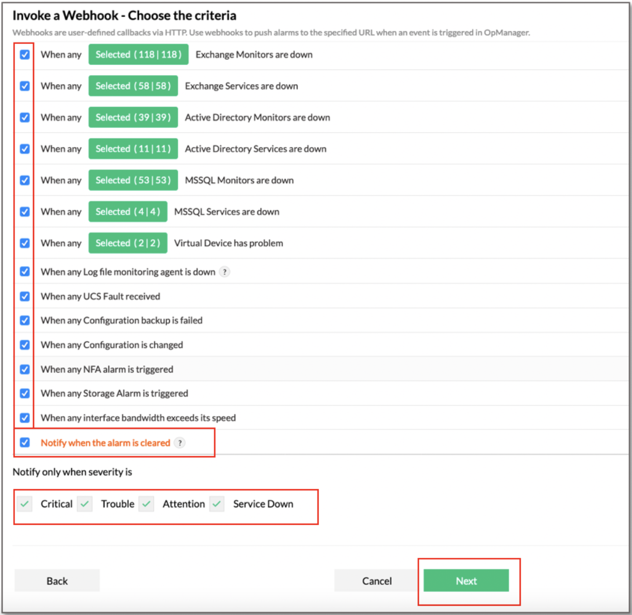The image size is (632, 615).
Task: Click the Next button to proceed
Action: pyautogui.click(x=465, y=581)
